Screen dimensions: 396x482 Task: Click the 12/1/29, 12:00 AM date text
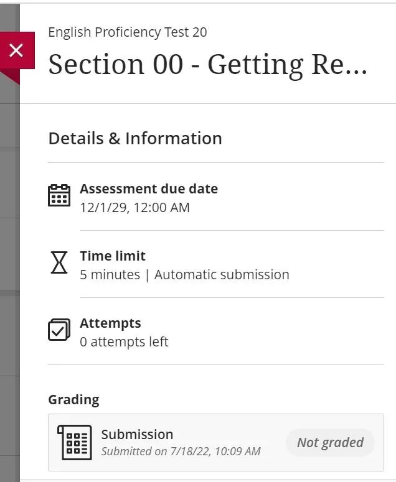(x=134, y=207)
